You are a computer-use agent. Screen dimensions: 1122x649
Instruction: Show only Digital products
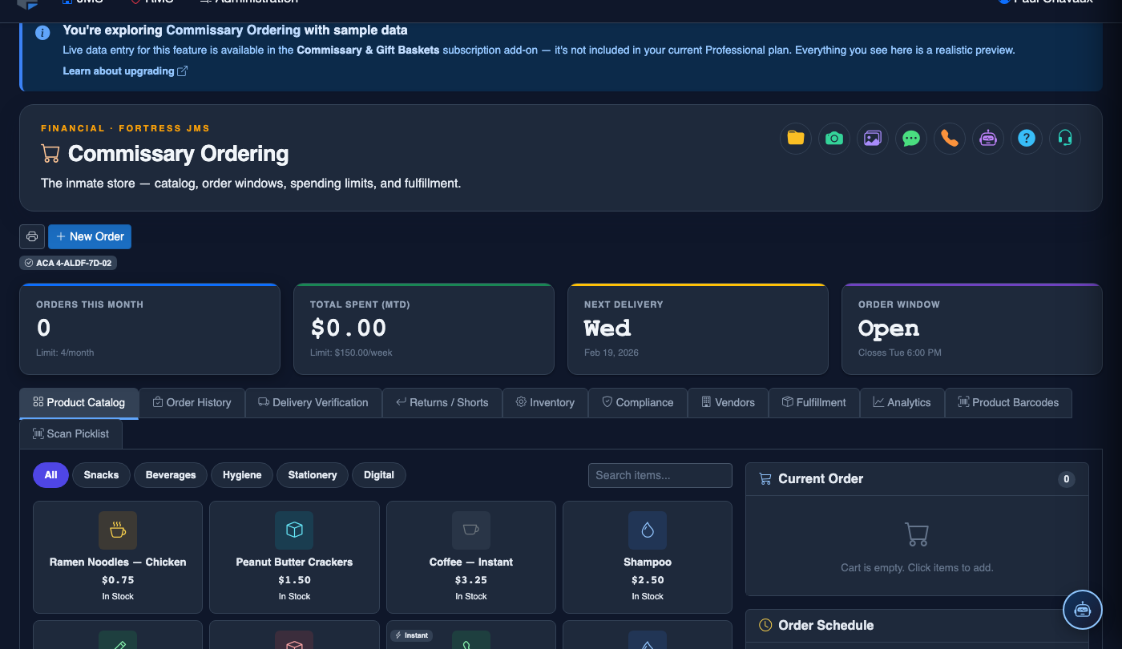point(379,475)
